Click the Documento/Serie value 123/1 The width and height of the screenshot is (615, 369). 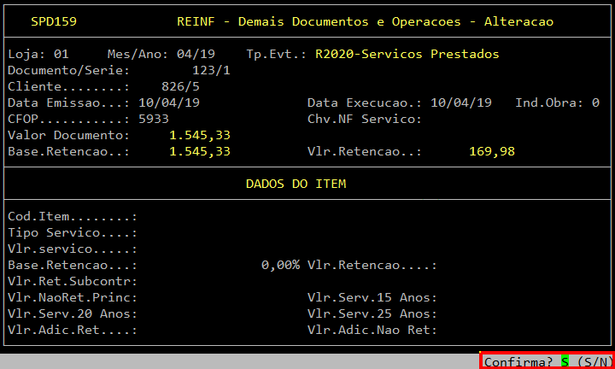point(211,70)
